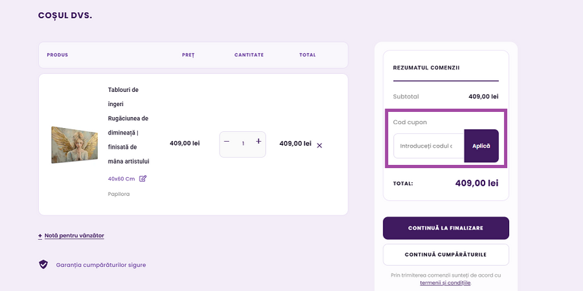
Task: Increase quantity with the plus icon
Action: point(258,142)
